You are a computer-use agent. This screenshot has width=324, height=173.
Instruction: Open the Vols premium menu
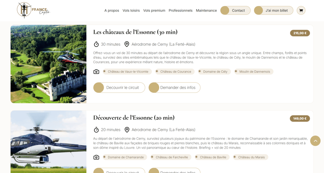coord(154,11)
